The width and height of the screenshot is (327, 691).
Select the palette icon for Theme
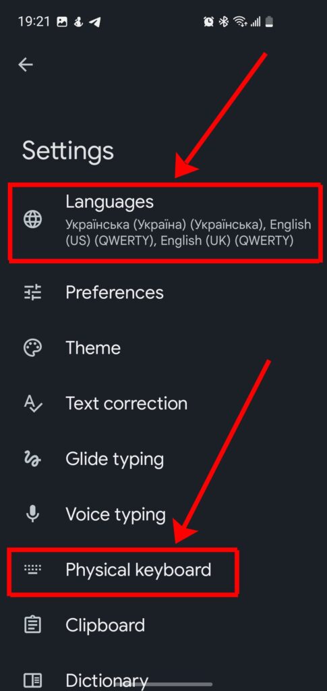pyautogui.click(x=32, y=348)
